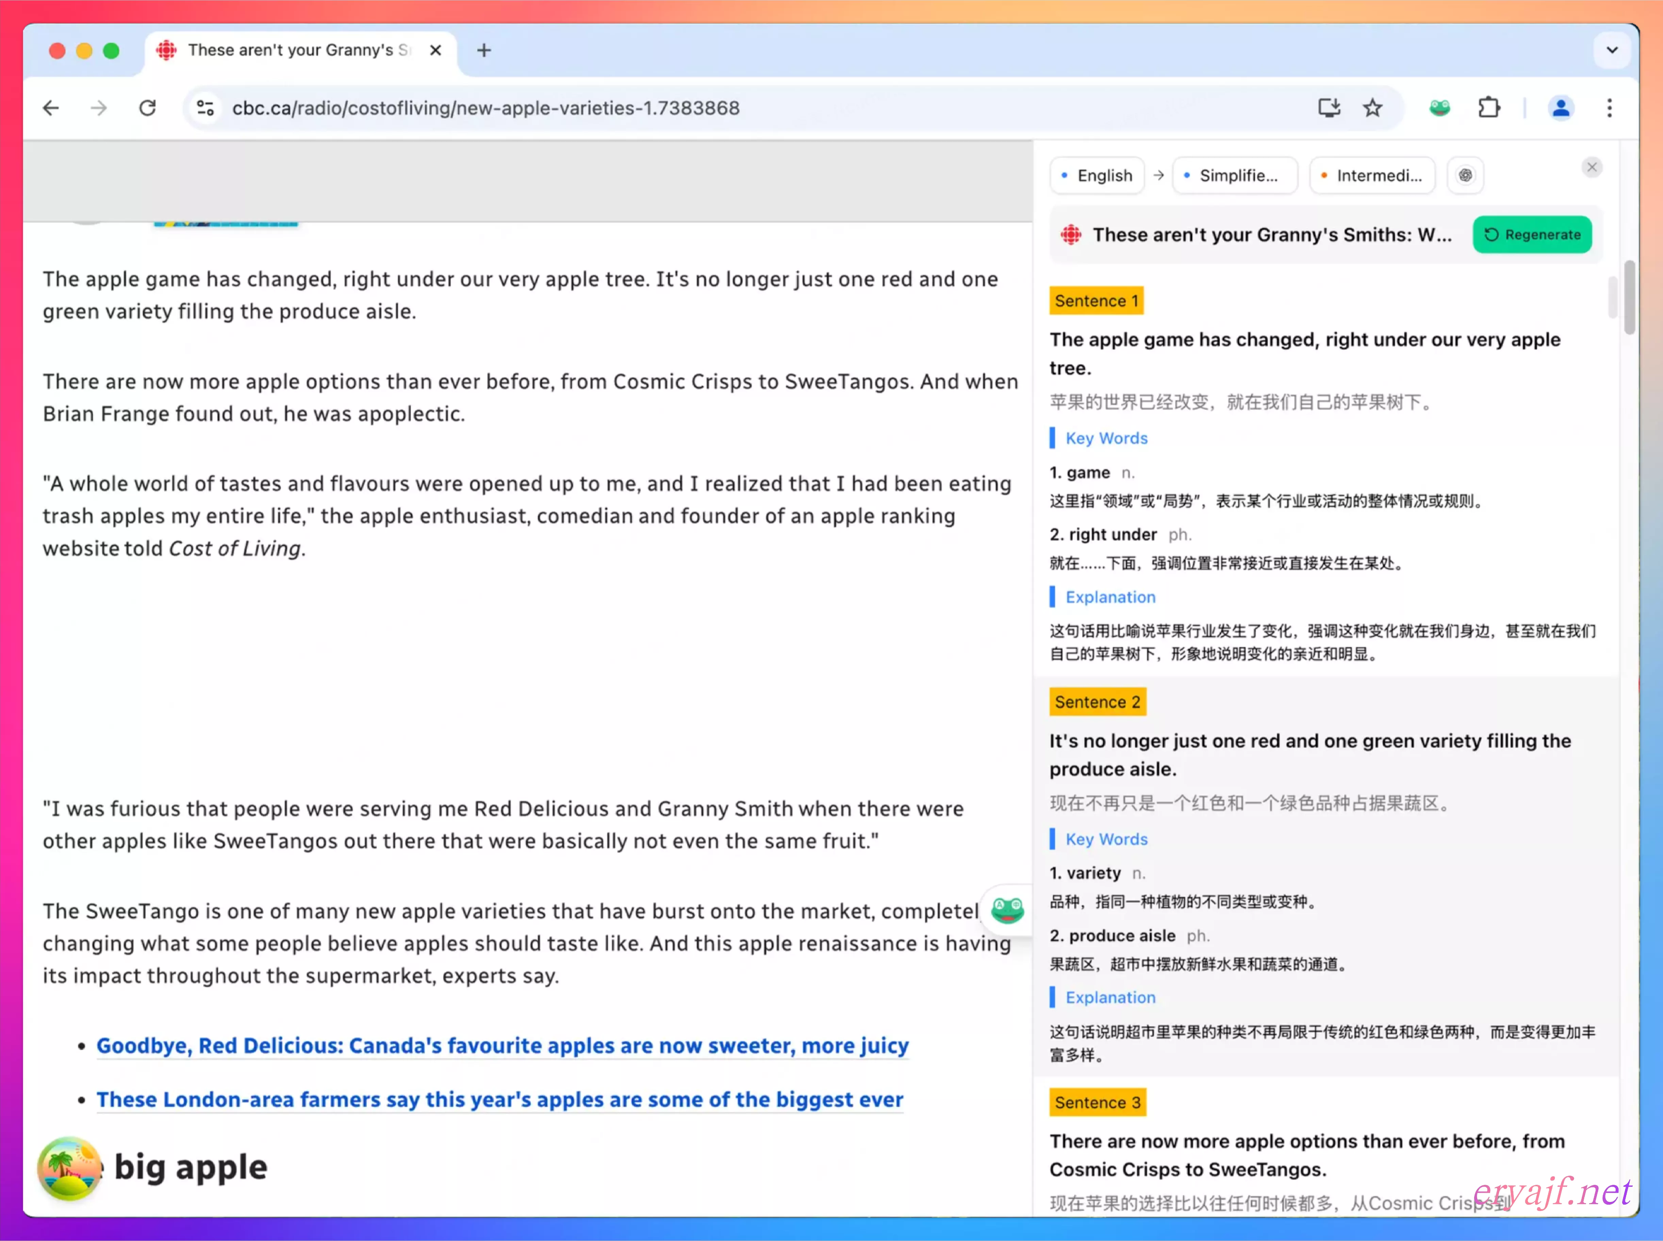This screenshot has height=1241, width=1663.
Task: Open the Extensions puzzle menu
Action: click(x=1489, y=108)
